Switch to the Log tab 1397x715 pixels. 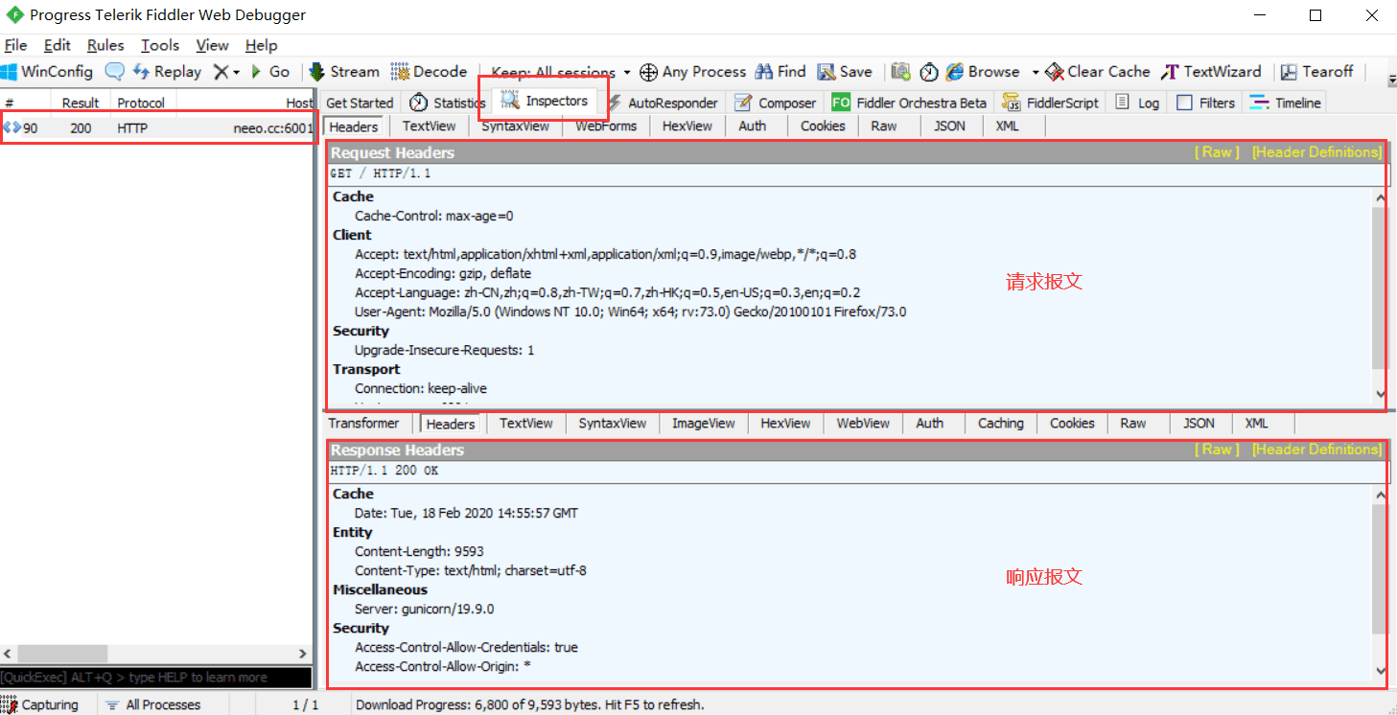(x=1138, y=103)
